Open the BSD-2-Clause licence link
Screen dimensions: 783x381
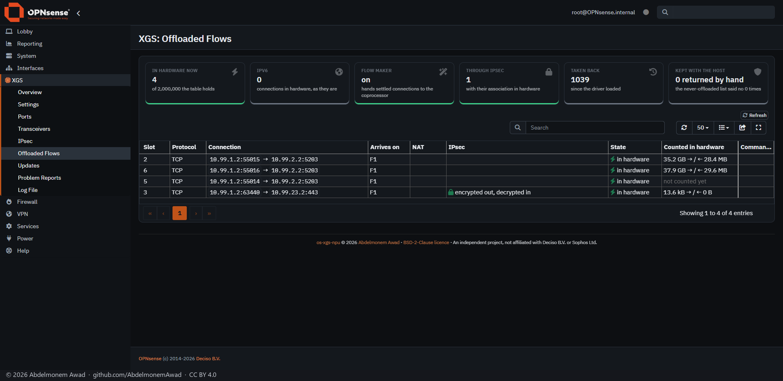click(426, 242)
